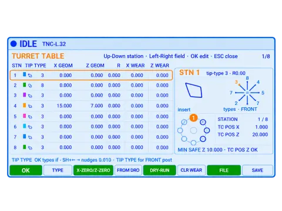Click the X WEAR column header
Viewport: 282px width, 211px height.
point(135,66)
